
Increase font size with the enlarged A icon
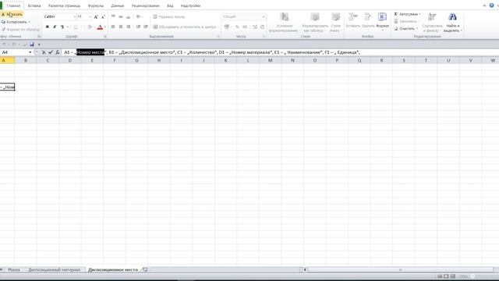click(x=96, y=17)
